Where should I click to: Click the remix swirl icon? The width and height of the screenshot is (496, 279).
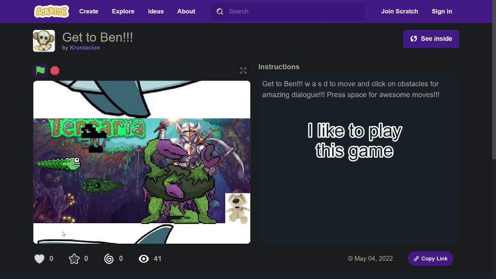[x=109, y=259]
